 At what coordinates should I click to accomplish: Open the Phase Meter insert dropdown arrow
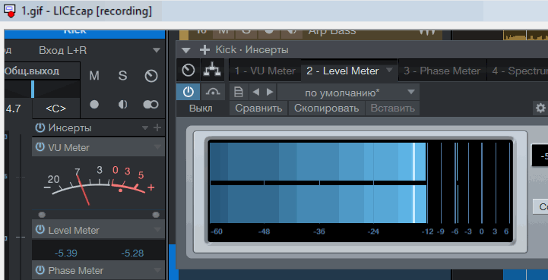(157, 270)
